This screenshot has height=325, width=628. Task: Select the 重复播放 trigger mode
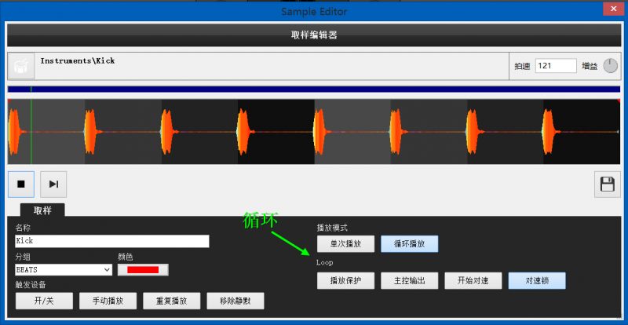click(x=171, y=301)
